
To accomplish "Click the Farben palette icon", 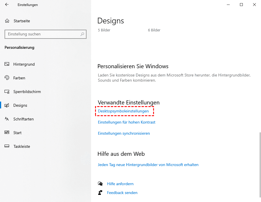I will (x=7, y=78).
